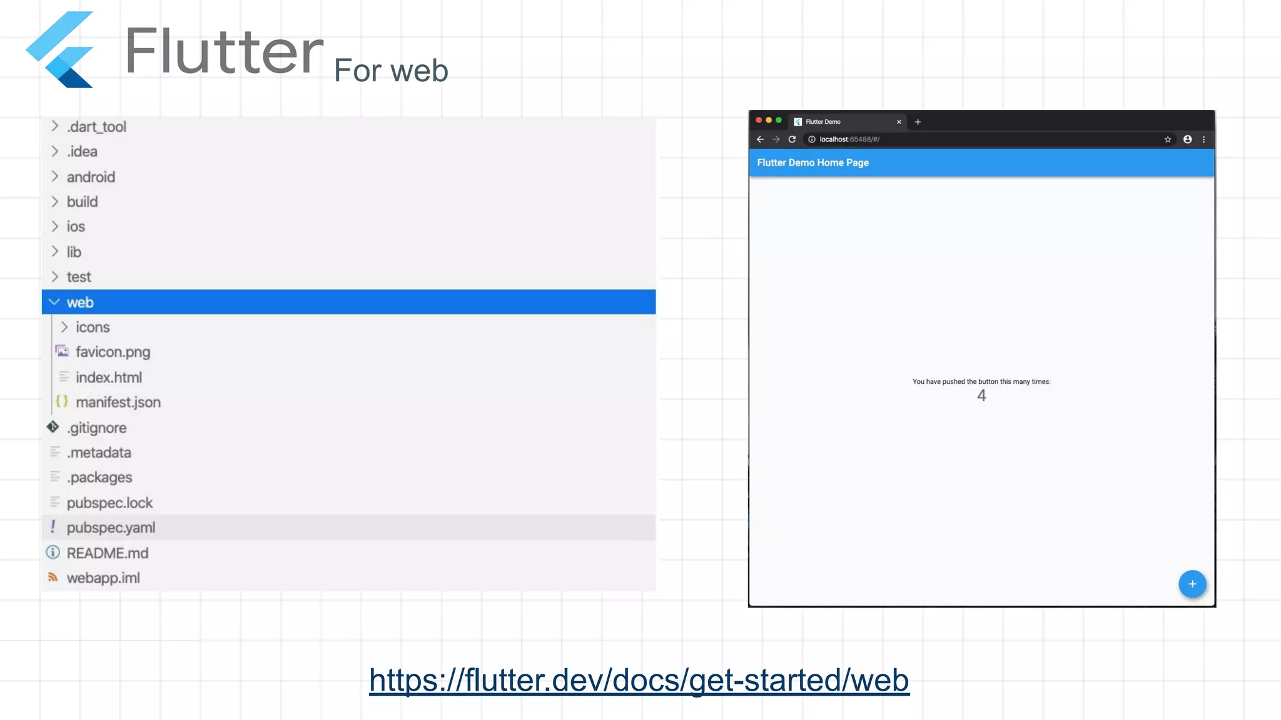The width and height of the screenshot is (1281, 720).
Task: Open README.md file
Action: point(108,553)
